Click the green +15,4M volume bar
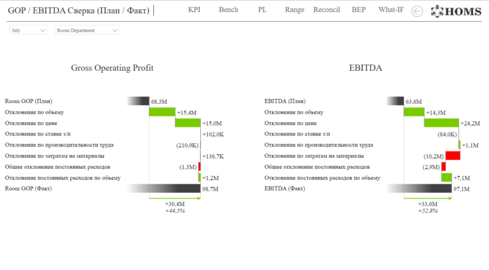489x270 pixels. (162, 112)
